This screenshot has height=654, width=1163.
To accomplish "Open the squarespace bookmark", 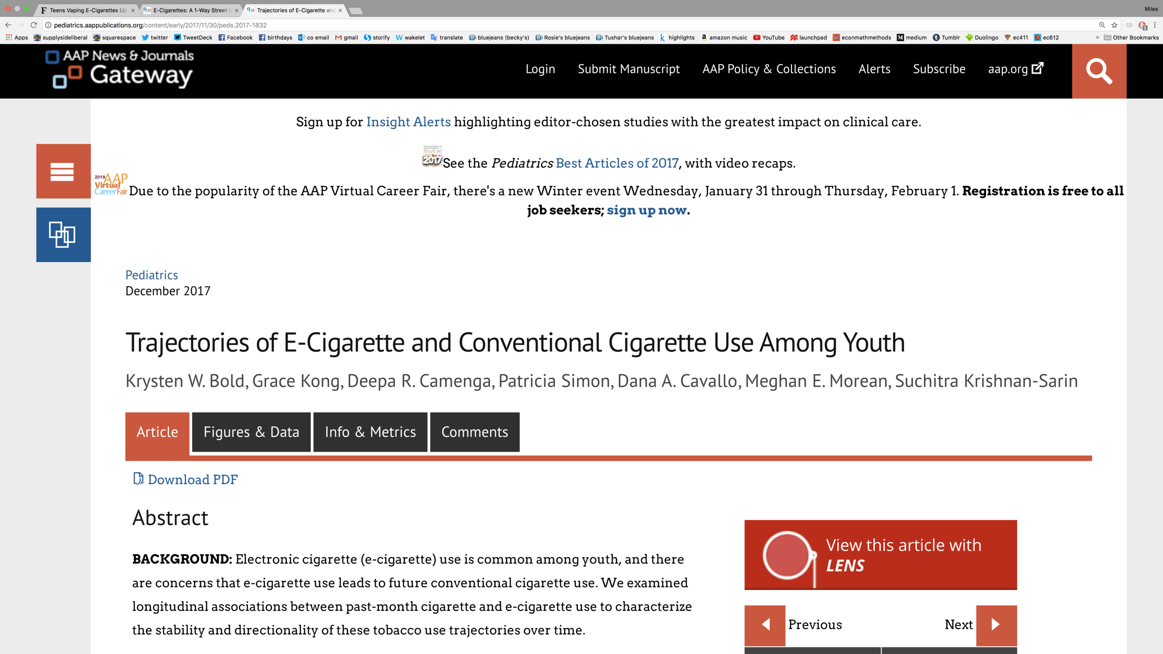I will 115,38.
